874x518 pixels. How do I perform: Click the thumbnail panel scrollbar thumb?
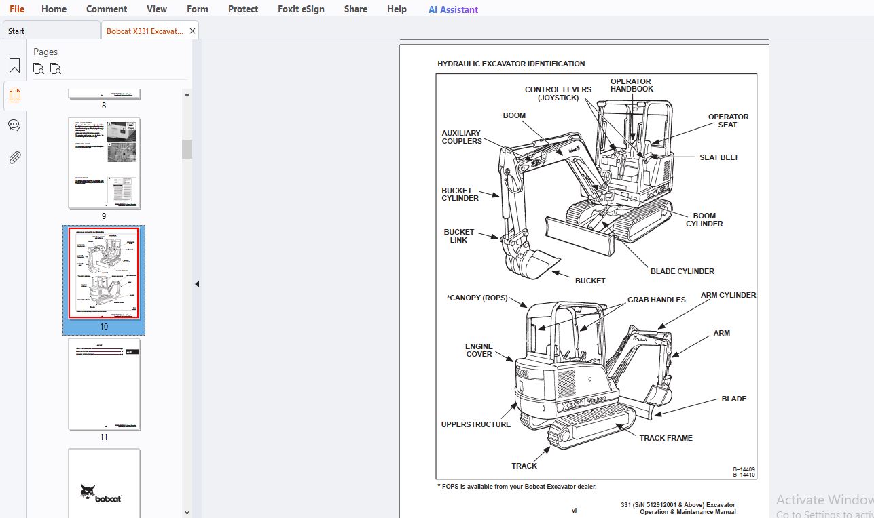187,149
